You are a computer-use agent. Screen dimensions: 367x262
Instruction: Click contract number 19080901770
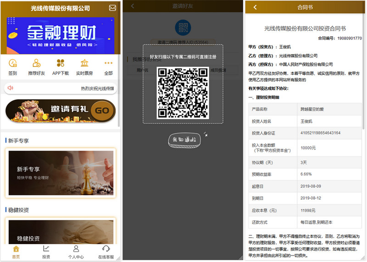click(x=350, y=38)
